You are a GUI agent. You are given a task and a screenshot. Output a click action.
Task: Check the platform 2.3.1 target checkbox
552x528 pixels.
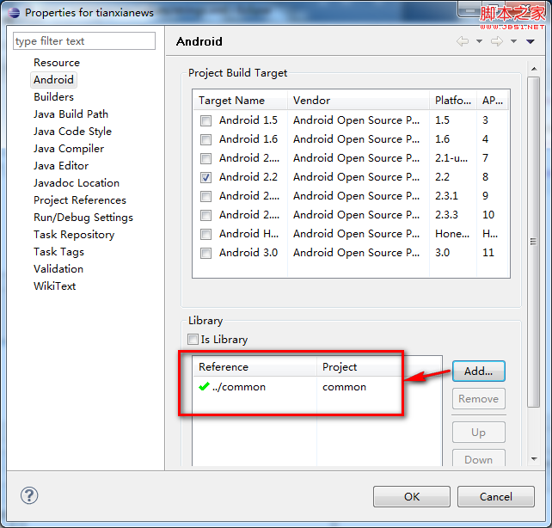pos(206,196)
